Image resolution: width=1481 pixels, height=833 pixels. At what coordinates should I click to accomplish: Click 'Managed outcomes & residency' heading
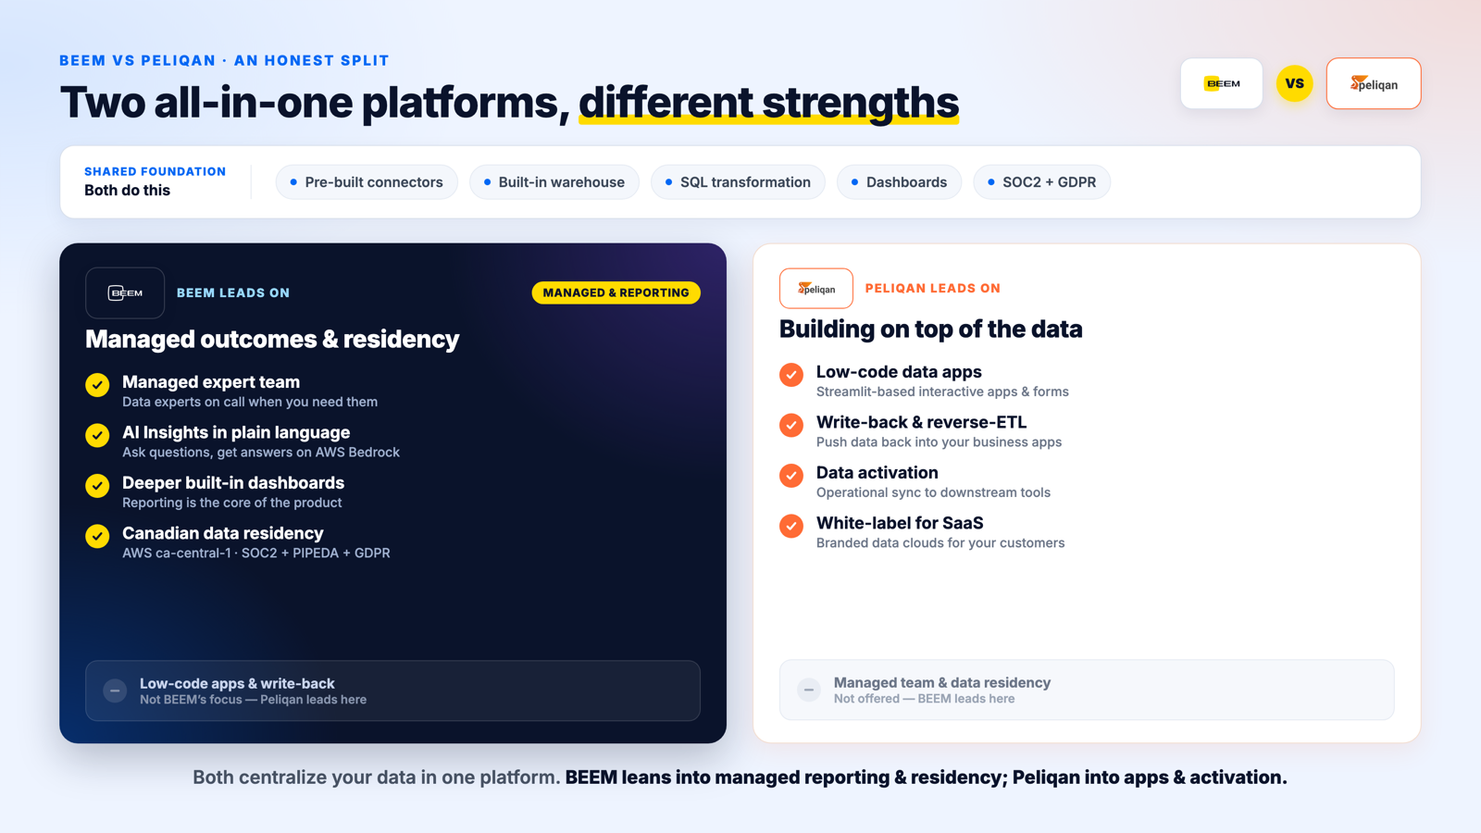pyautogui.click(x=272, y=339)
